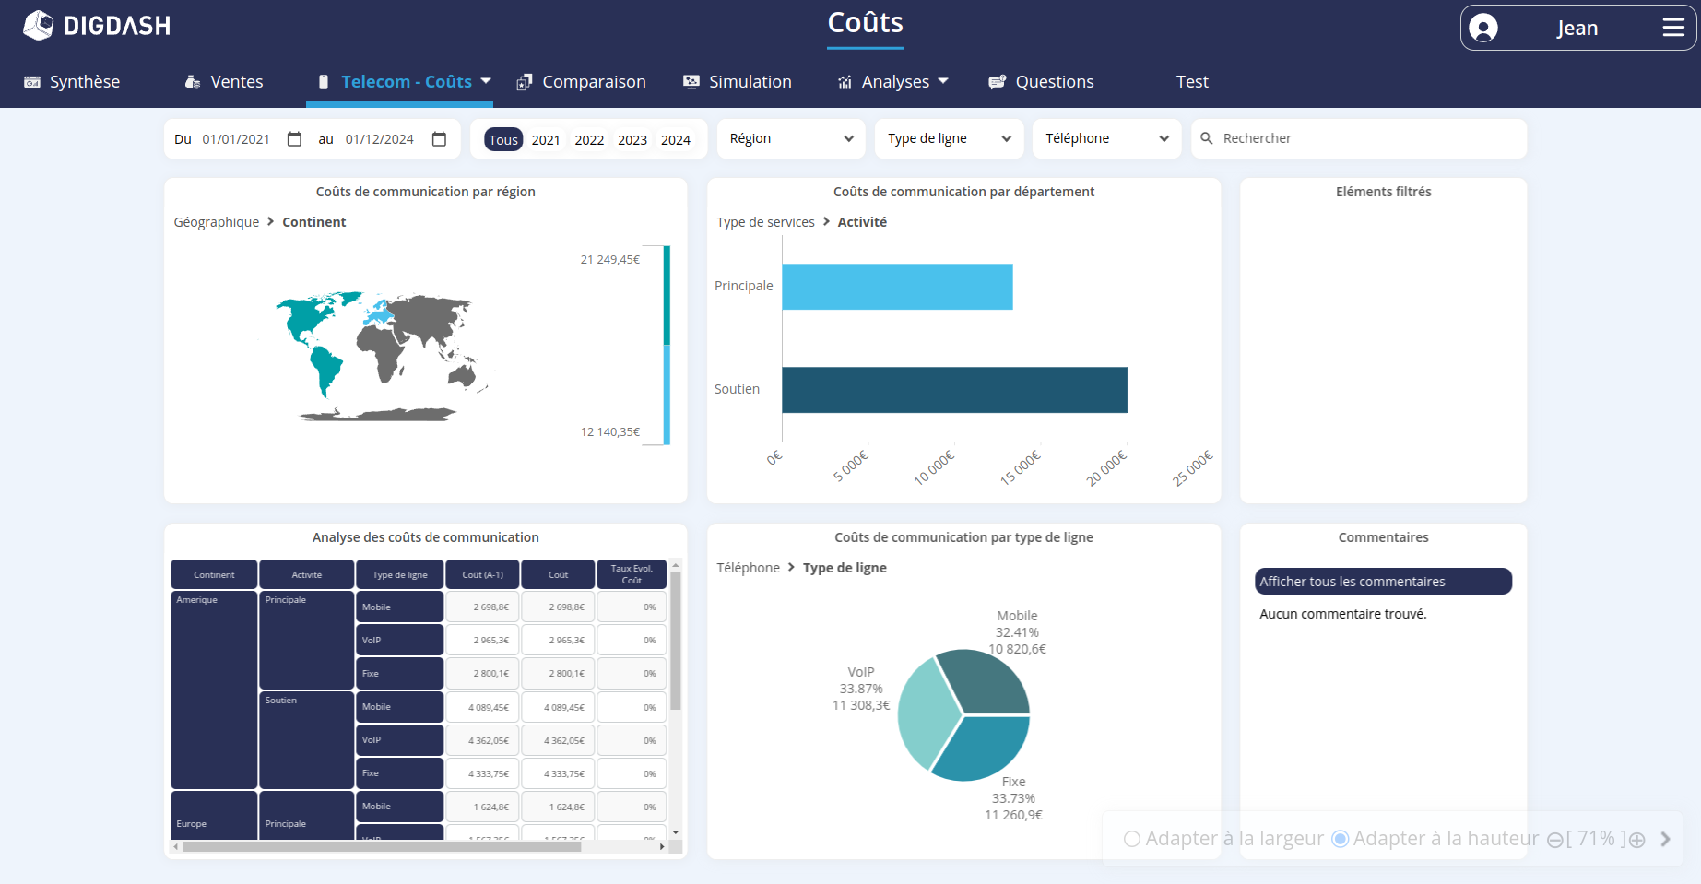Click Afficher tous les commentaires button
This screenshot has width=1701, height=884.
pyautogui.click(x=1382, y=582)
